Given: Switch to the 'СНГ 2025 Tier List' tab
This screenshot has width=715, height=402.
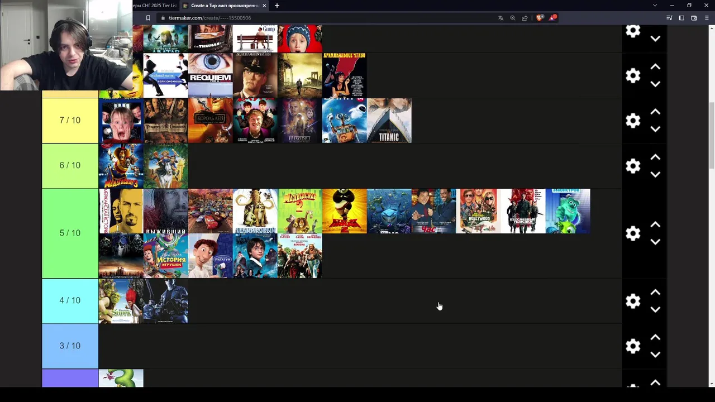Looking at the screenshot, I should pyautogui.click(x=155, y=6).
